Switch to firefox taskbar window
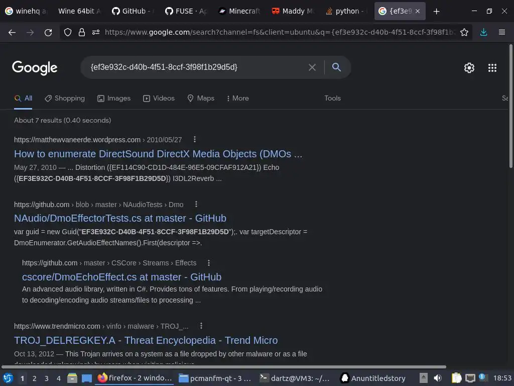This screenshot has width=514, height=386. [x=135, y=378]
